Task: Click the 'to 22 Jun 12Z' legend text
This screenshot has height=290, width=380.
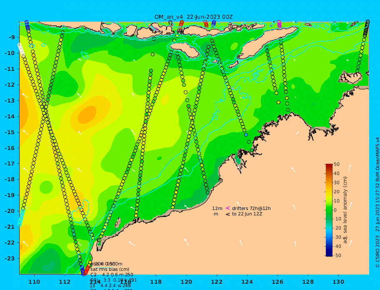Action: click(x=247, y=214)
